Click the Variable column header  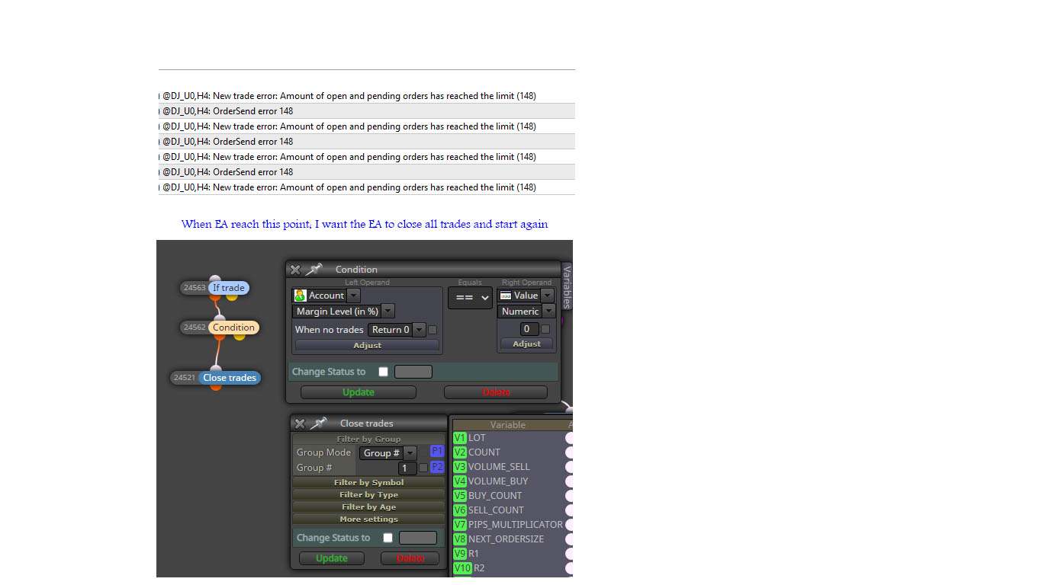(508, 425)
